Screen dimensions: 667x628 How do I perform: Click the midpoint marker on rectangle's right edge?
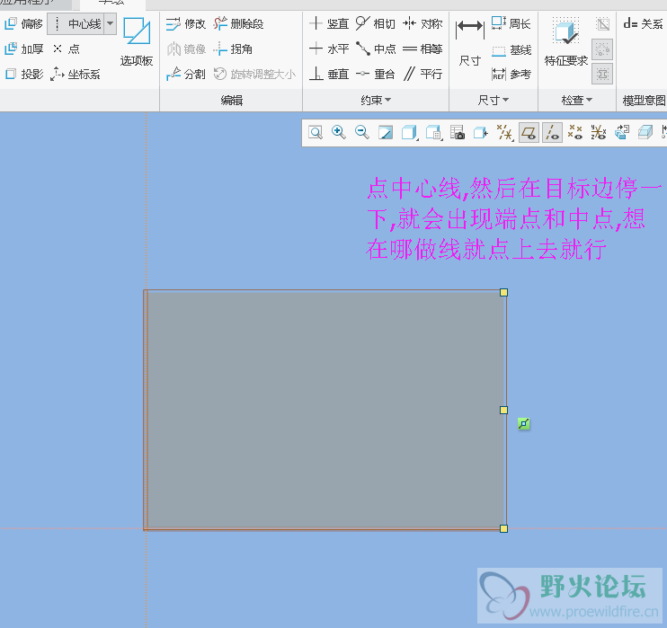504,410
